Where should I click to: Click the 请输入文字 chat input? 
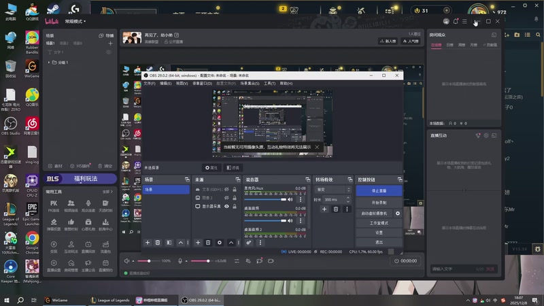tap(452, 269)
